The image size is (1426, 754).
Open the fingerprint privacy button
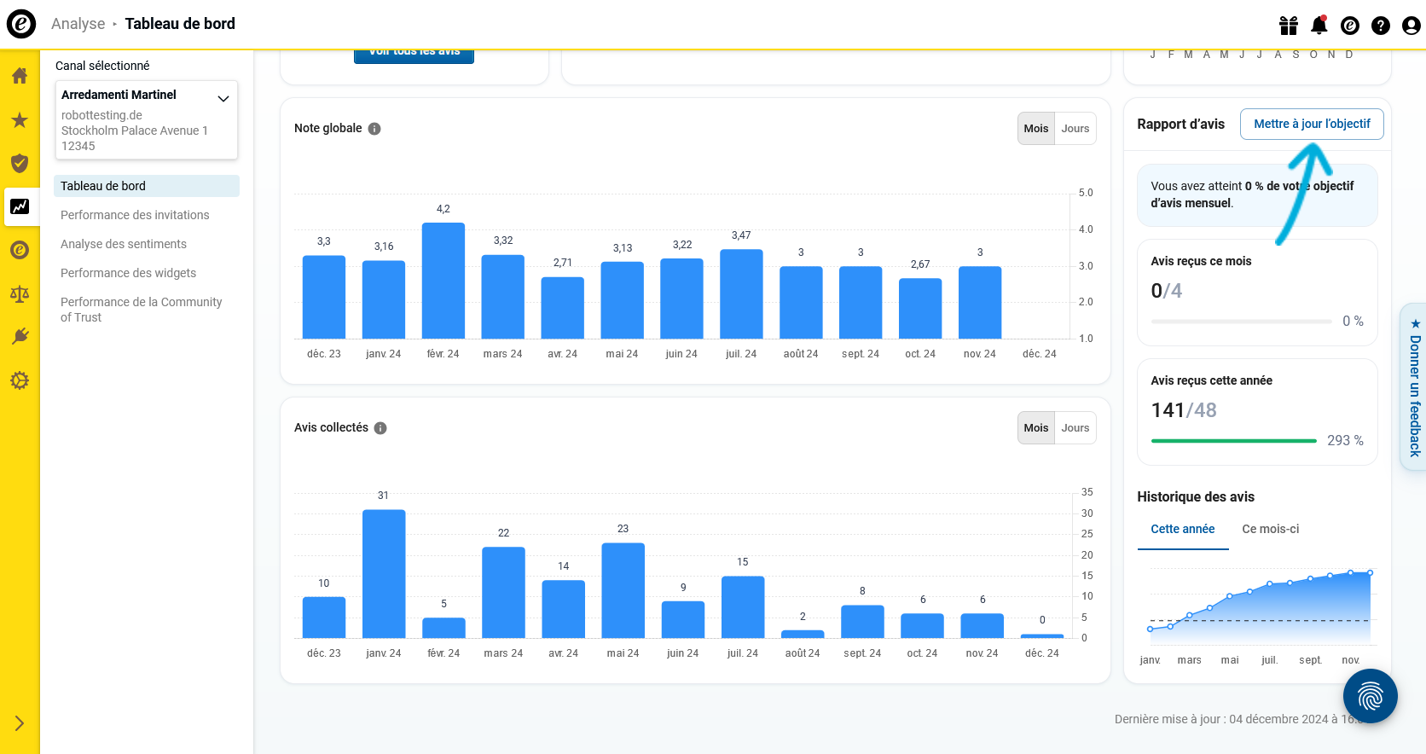point(1370,696)
